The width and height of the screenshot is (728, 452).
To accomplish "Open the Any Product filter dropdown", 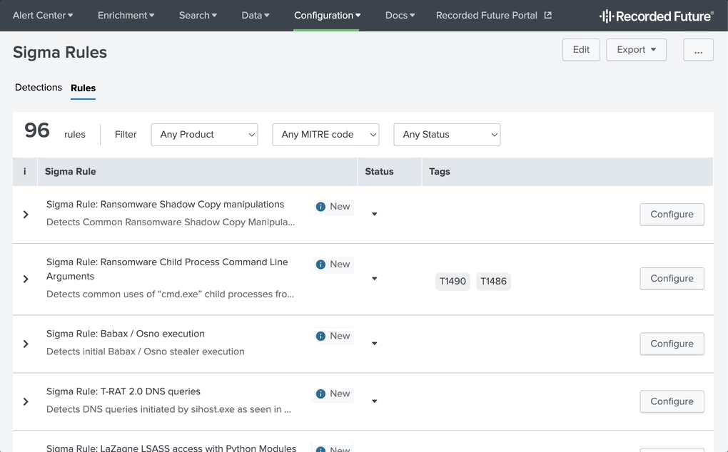I will coord(204,135).
